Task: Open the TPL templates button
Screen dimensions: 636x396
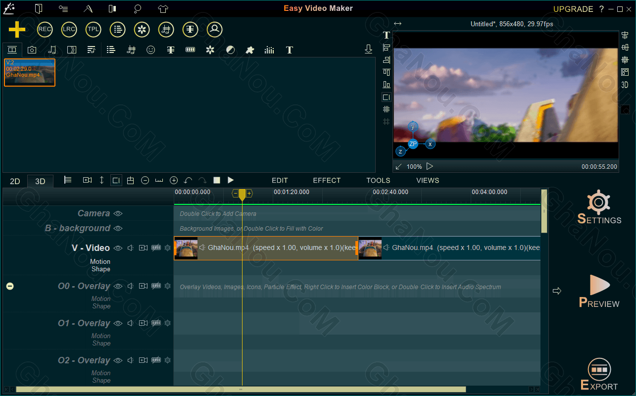Action: (x=93, y=30)
